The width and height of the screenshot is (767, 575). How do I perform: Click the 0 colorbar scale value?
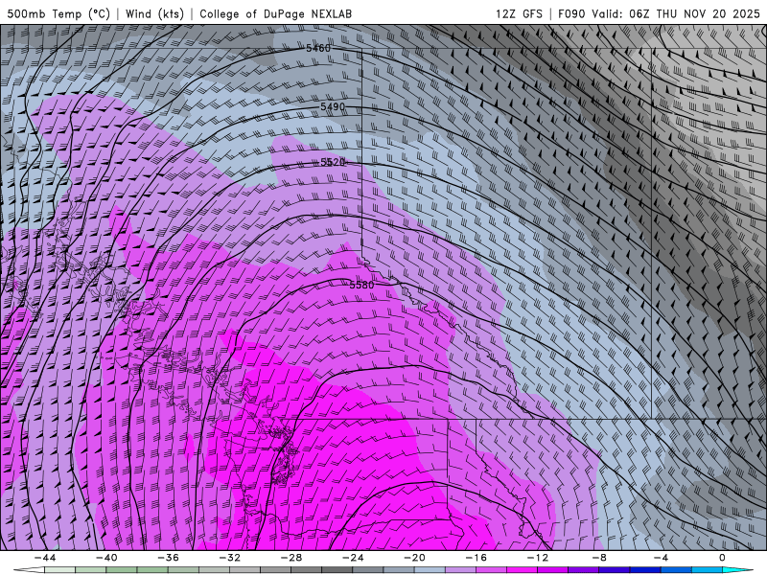(x=722, y=558)
